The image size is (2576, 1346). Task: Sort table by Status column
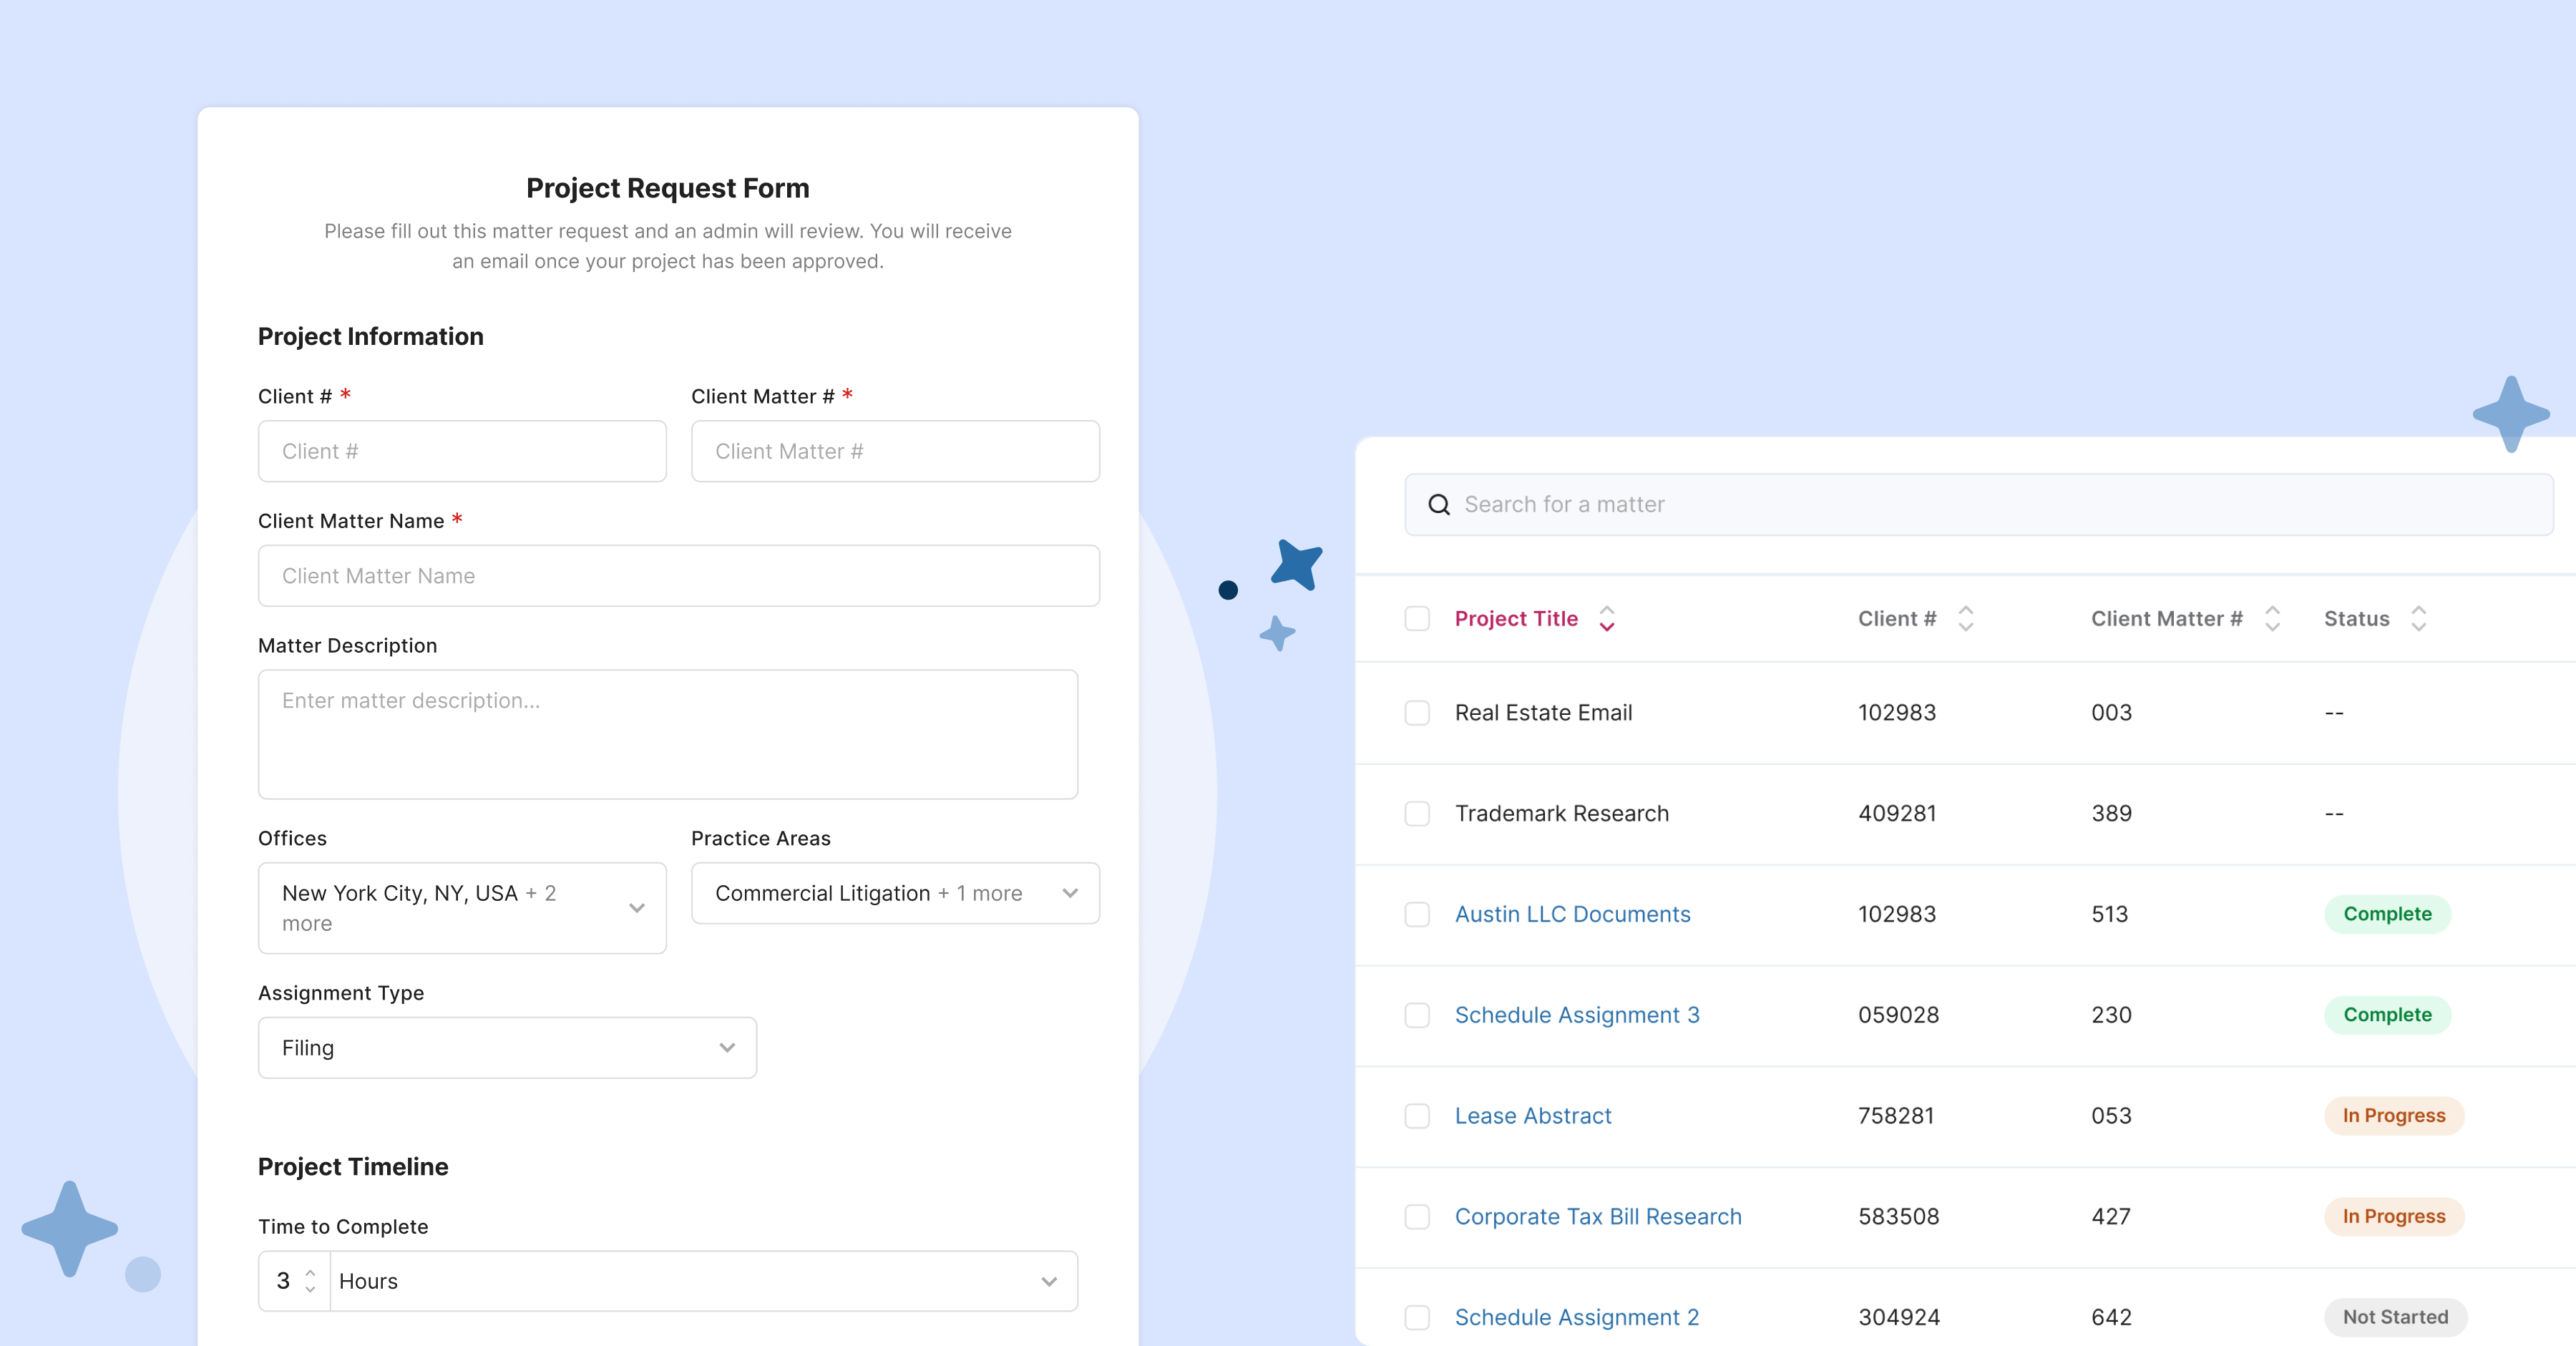2419,618
